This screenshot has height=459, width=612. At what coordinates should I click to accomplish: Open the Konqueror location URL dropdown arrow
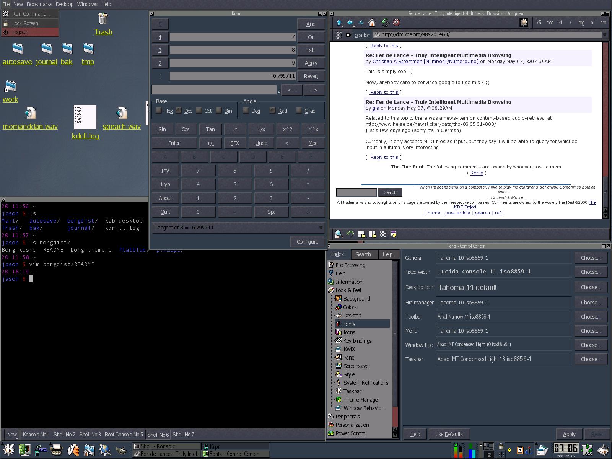(604, 35)
